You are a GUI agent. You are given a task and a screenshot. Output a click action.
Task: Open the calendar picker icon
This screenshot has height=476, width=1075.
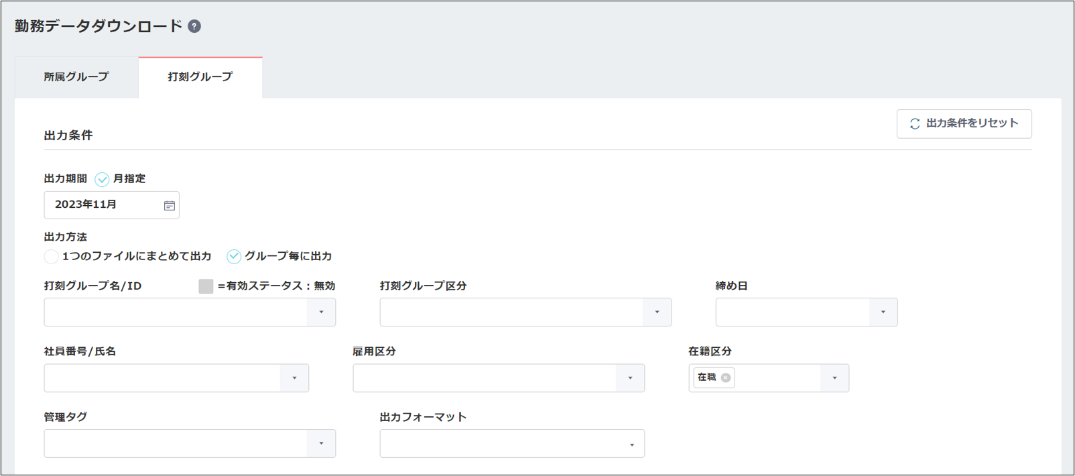click(x=170, y=206)
